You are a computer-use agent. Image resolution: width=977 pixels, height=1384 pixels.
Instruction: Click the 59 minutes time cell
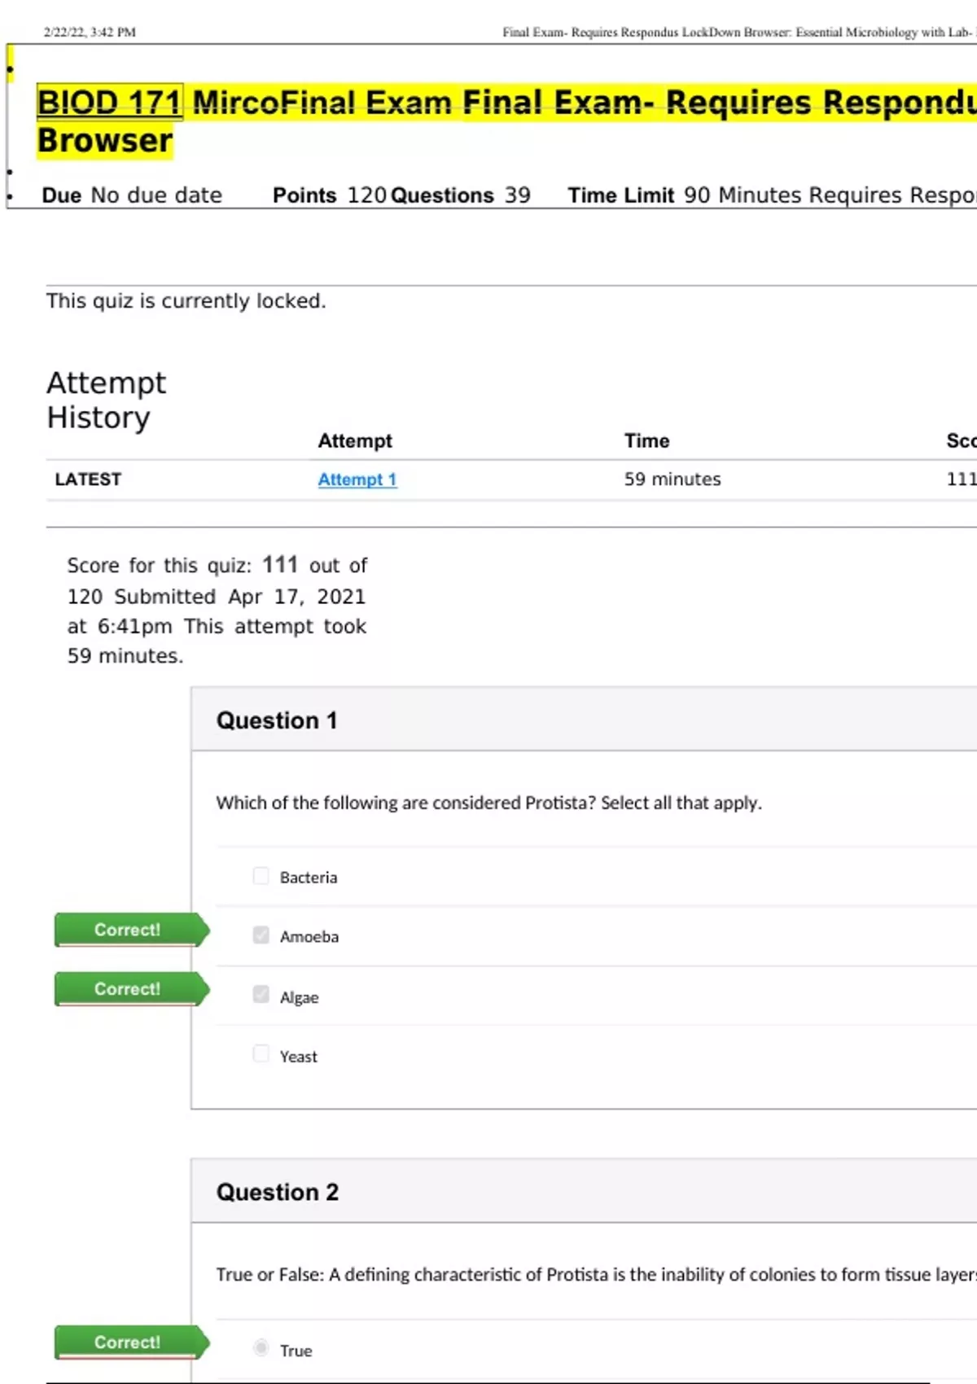coord(672,480)
